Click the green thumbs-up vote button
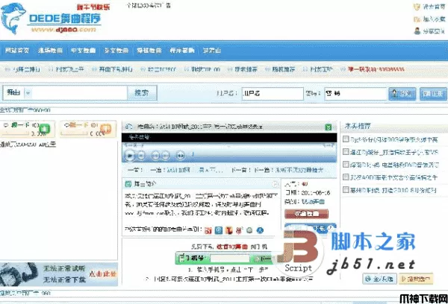The image size is (448, 304). 45,129
